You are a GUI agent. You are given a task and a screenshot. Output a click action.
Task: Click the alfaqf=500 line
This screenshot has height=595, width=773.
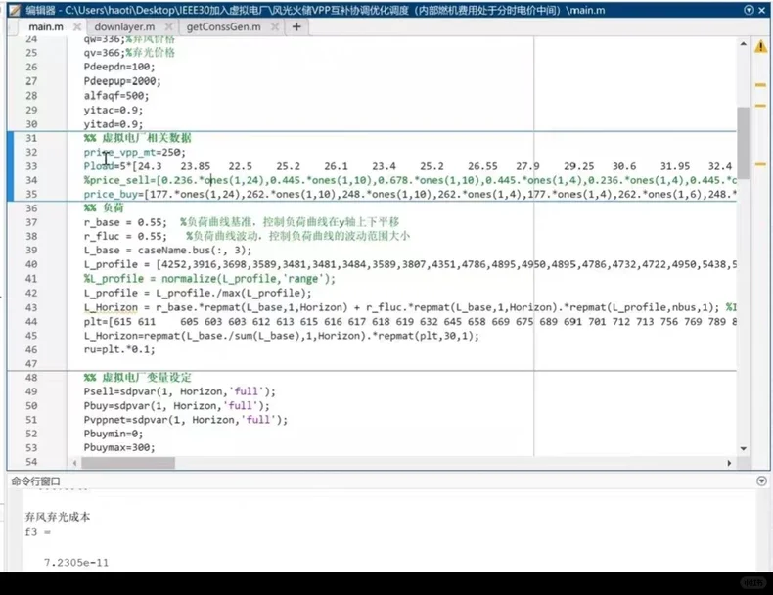116,96
